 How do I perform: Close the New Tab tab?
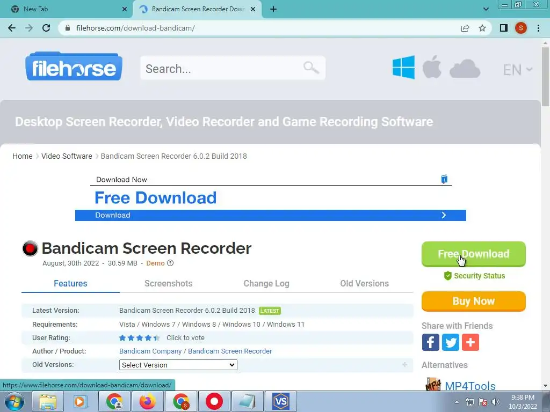pos(125,9)
